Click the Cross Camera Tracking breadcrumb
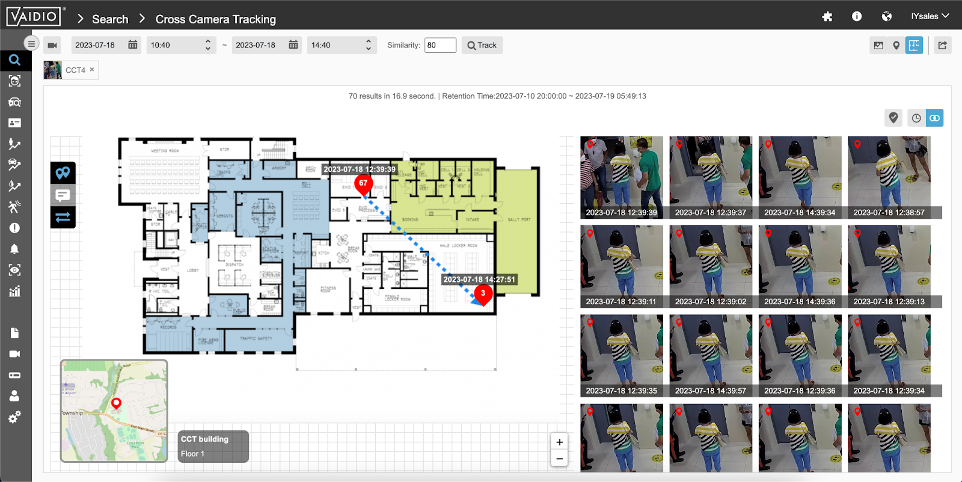 215,19
